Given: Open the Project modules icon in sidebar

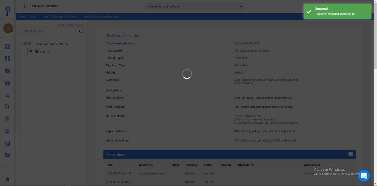Looking at the screenshot, I should 8,59.
